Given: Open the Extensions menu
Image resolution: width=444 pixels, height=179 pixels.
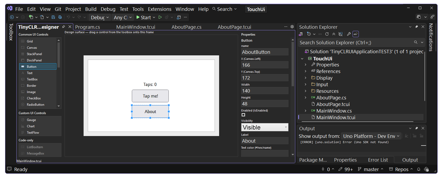Looking at the screenshot, I should pyautogui.click(x=160, y=9).
